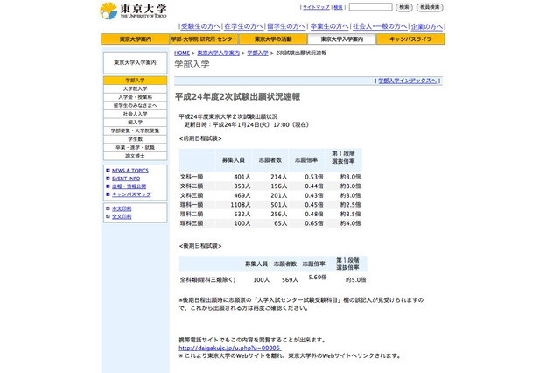Click the 0.65倍 ratio cell
560x373 pixels.
tap(314, 223)
